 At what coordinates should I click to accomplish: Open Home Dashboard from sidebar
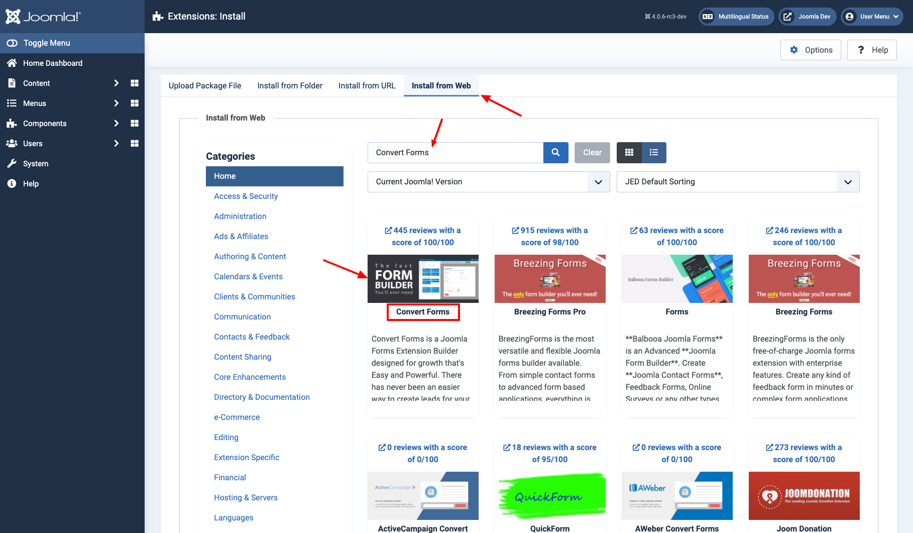point(53,63)
